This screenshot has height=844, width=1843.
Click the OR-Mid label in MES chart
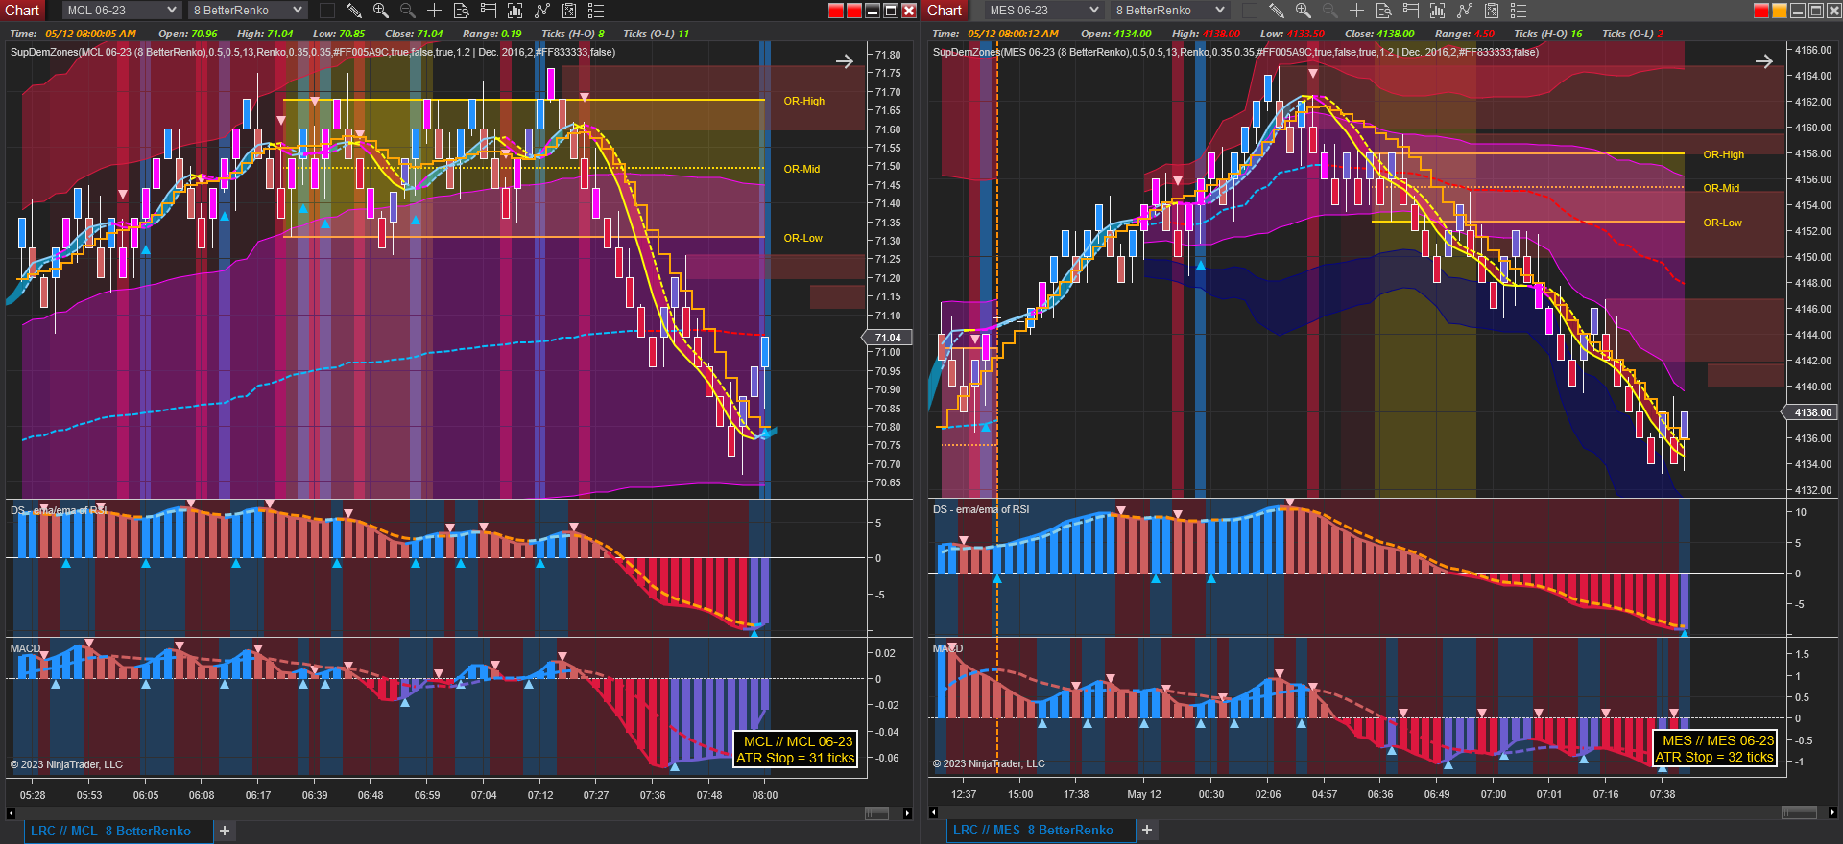click(1721, 188)
